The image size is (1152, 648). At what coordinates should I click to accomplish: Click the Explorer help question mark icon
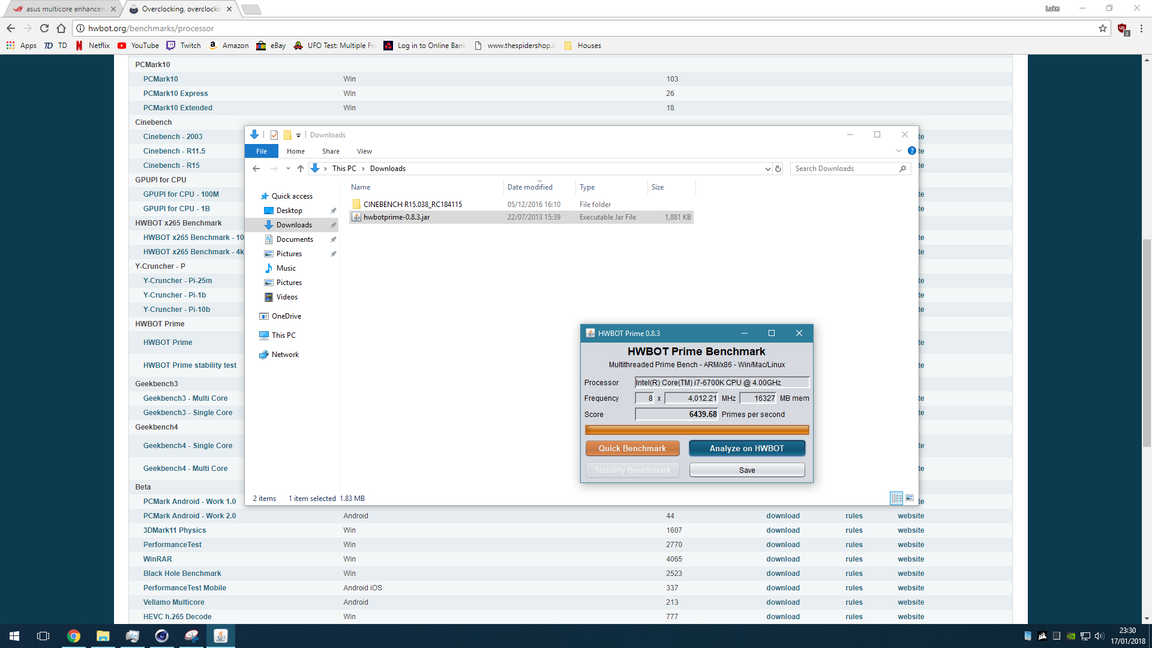911,151
